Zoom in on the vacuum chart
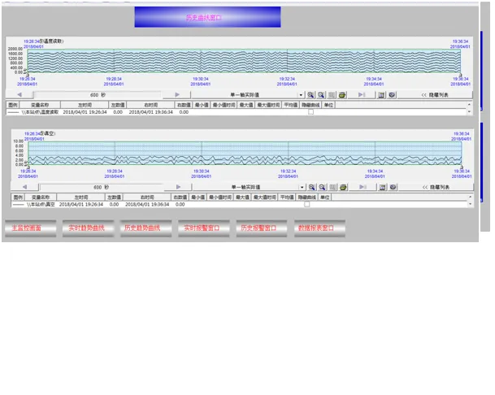The height and width of the screenshot is (395, 495). point(311,187)
